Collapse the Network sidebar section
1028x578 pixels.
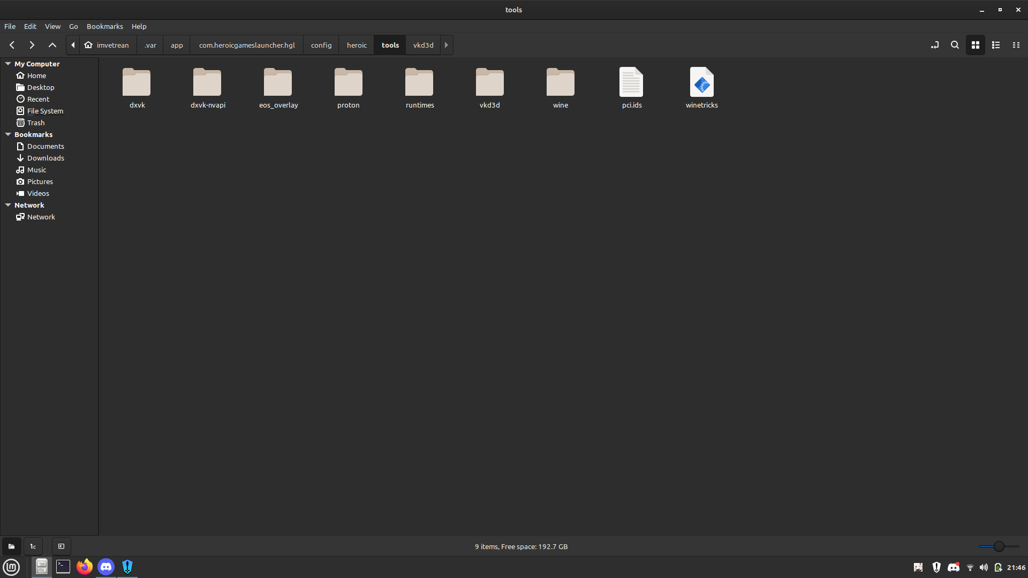[x=8, y=205]
